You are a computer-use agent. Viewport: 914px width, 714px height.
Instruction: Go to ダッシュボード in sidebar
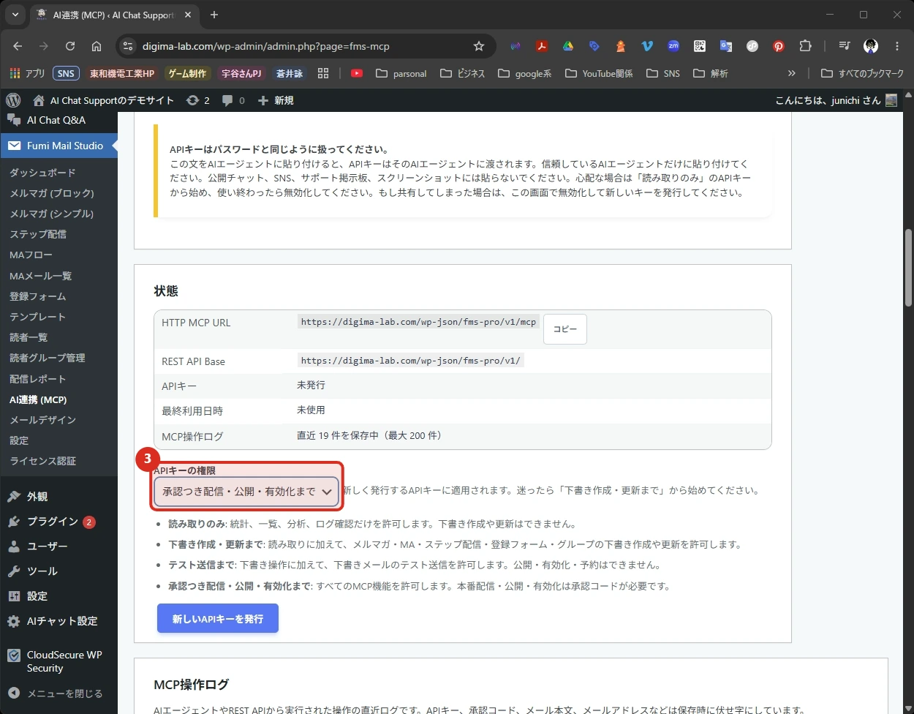click(42, 173)
